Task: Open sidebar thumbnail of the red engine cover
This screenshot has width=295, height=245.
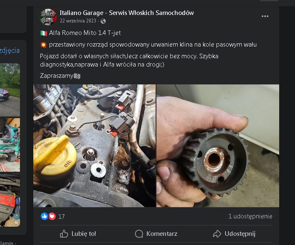Action: click(x=10, y=200)
